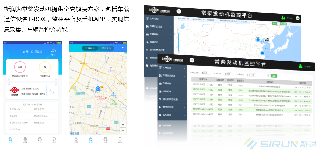Tap the phone call icon
The height and width of the screenshot is (150, 316).
click(52, 91)
